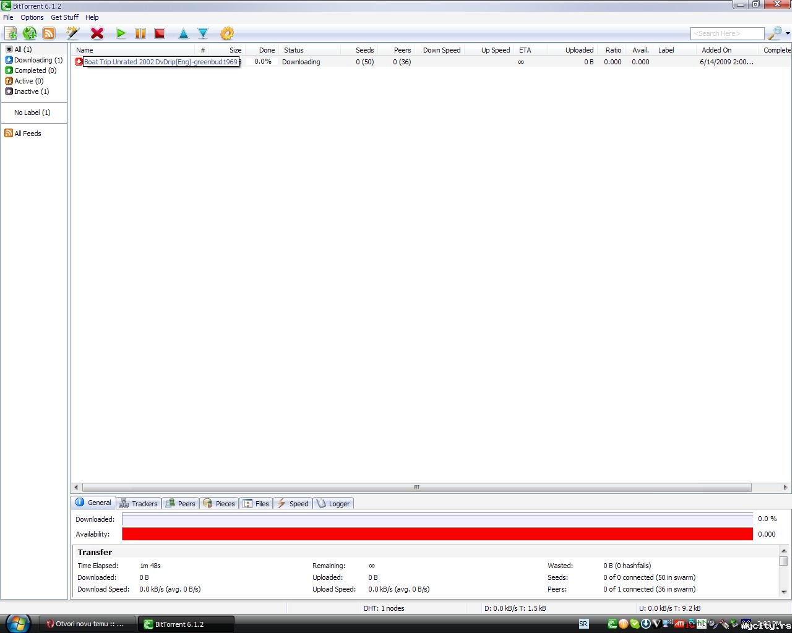Click the horizontal scrollbar left arrow
Image resolution: width=795 pixels, height=633 pixels.
click(x=76, y=487)
